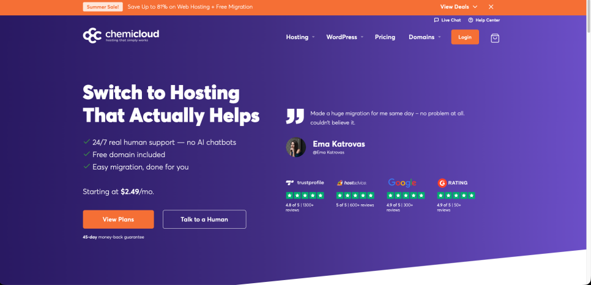Click '4.9 of 5 | 300+ reviews' text

(x=400, y=207)
